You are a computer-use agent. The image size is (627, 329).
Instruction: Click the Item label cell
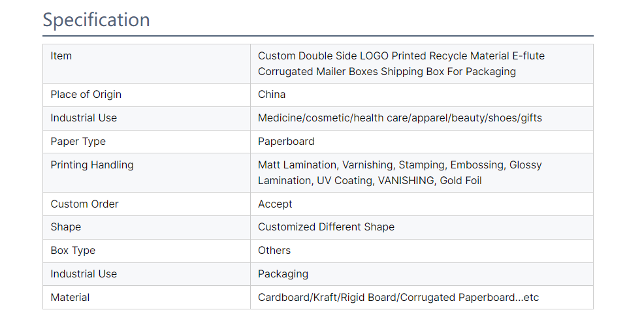pos(61,56)
